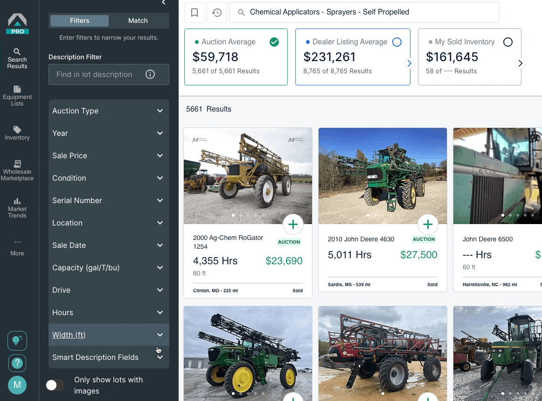This screenshot has width=542, height=401.
Task: Click the Clinton, MO - 225 mi location
Action: [215, 291]
